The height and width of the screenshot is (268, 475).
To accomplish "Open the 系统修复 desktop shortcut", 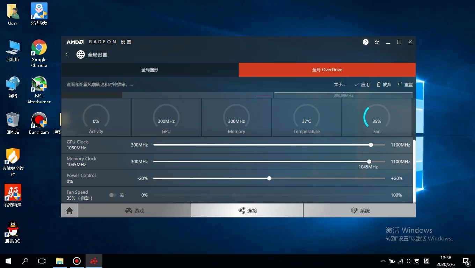I will (x=39, y=15).
